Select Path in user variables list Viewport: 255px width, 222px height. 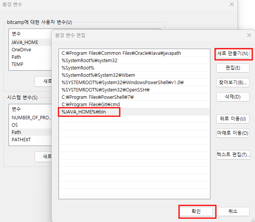tap(31, 57)
